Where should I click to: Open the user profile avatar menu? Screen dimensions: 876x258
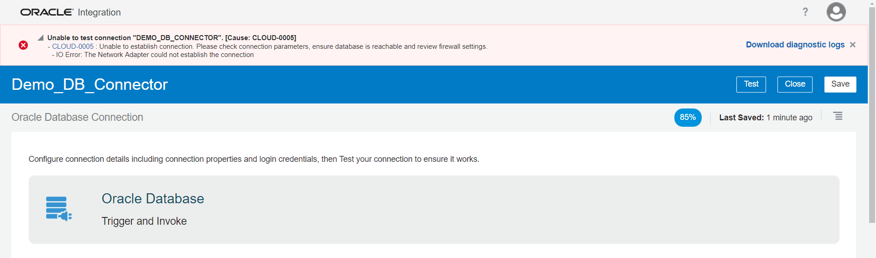point(836,12)
